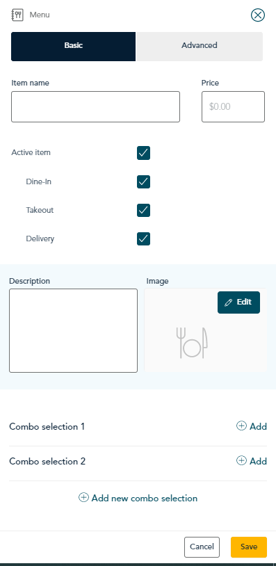Click plus icon for Combo selection 1

click(241, 426)
